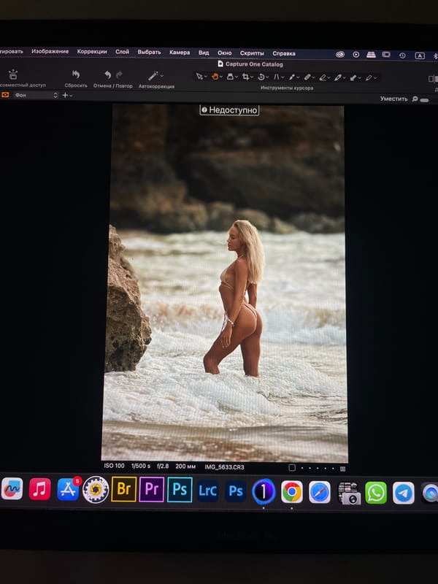Open the Keystone tool variants arrow
Viewport: 438px width, 584px height.
coord(283,77)
